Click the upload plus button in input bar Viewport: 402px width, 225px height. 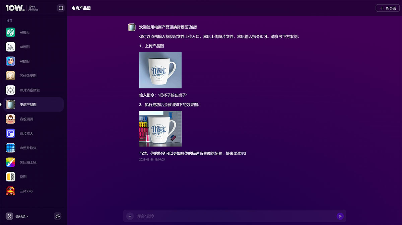[x=130, y=216]
